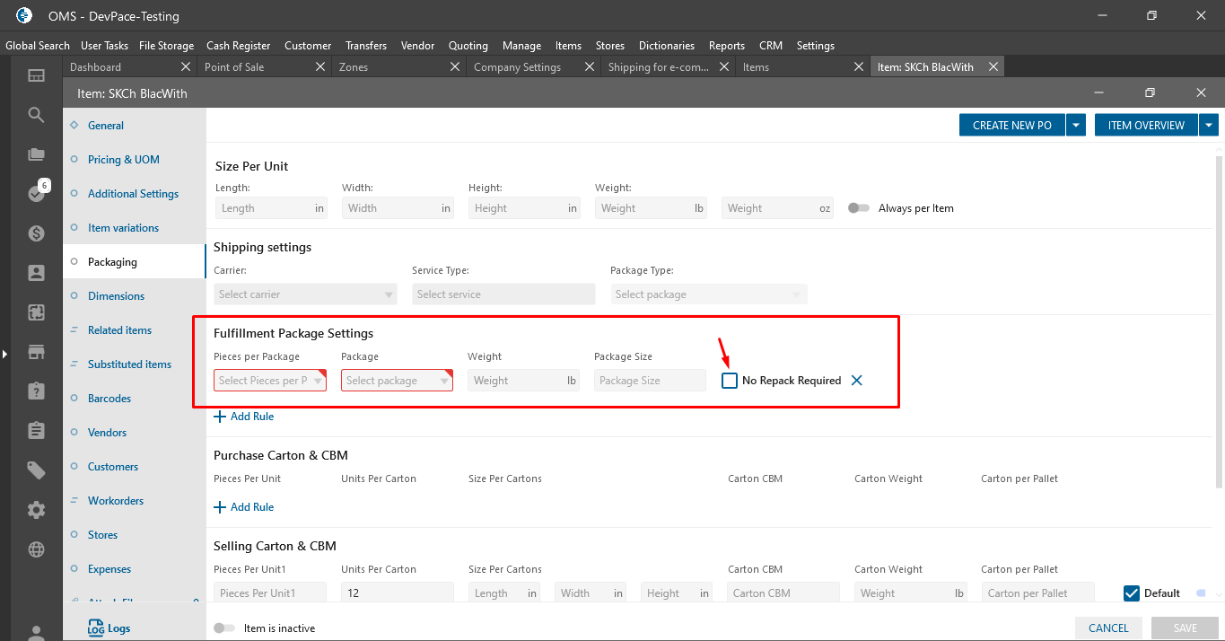Open the Select Pieces per Package dropdown
The image size is (1225, 641).
click(269, 381)
